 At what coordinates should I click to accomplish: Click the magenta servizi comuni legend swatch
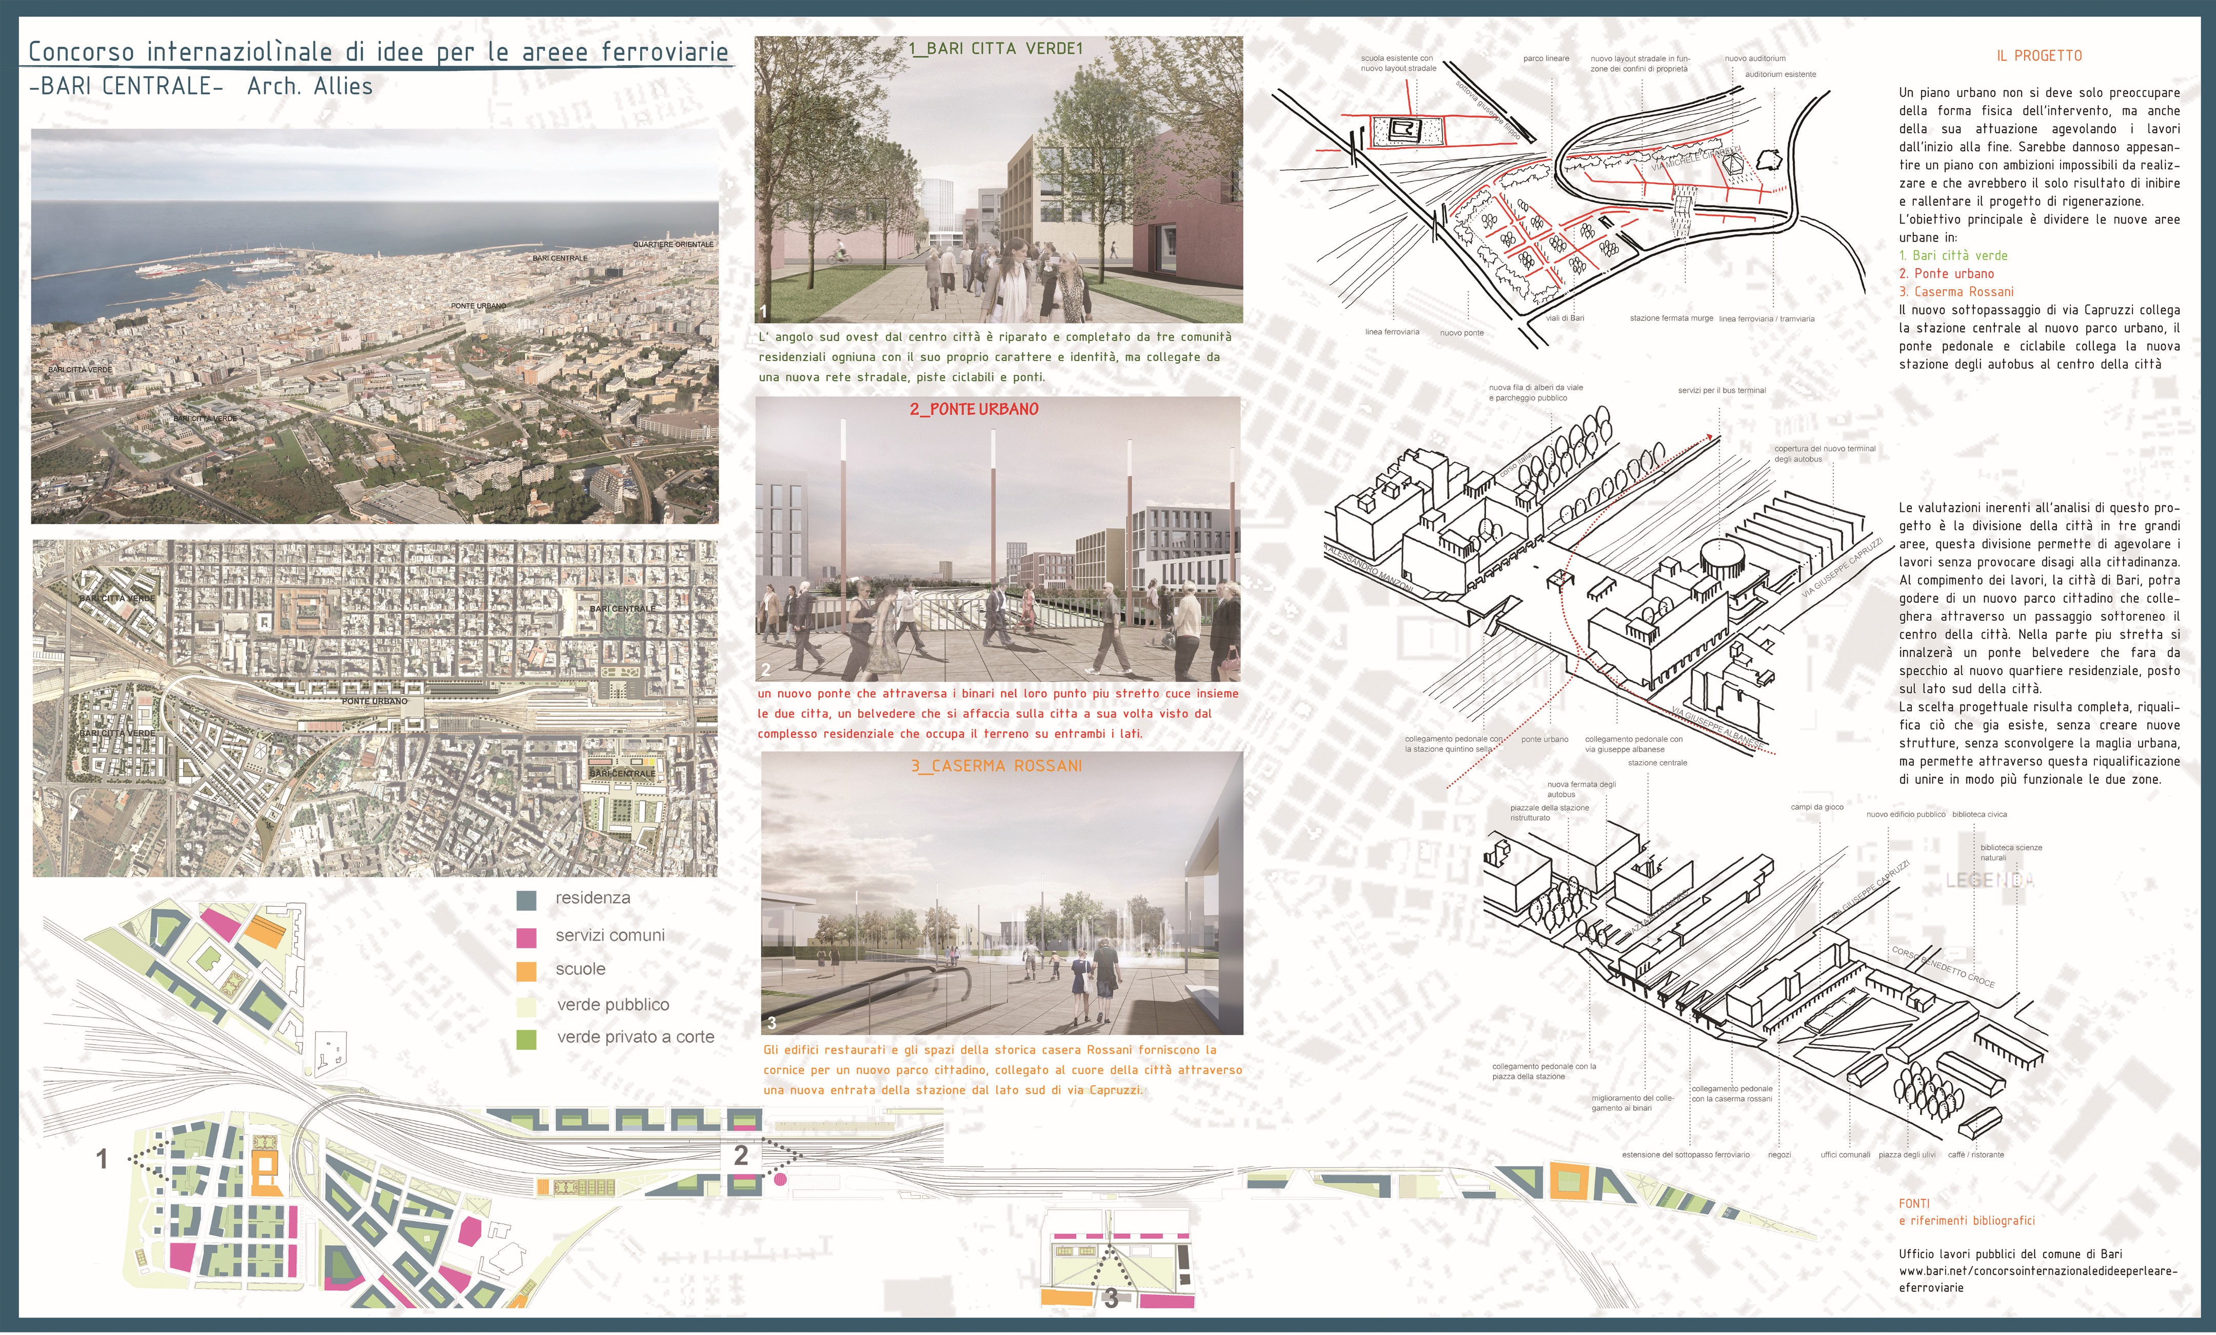(526, 938)
